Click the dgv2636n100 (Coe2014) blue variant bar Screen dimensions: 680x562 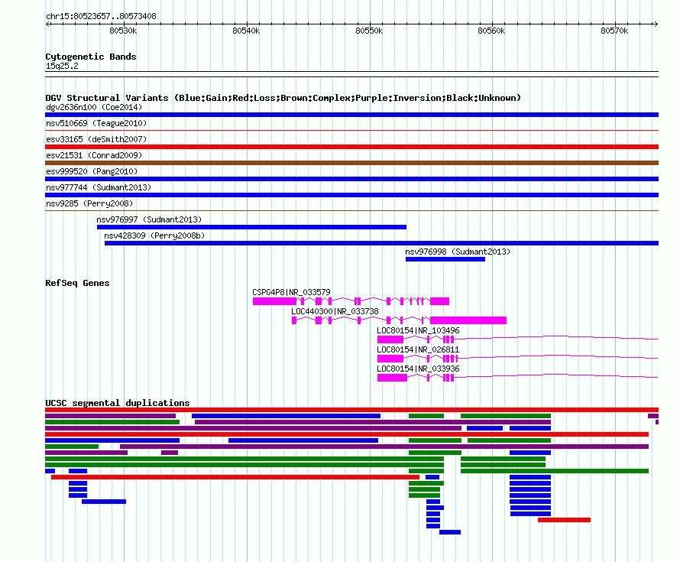click(x=351, y=115)
